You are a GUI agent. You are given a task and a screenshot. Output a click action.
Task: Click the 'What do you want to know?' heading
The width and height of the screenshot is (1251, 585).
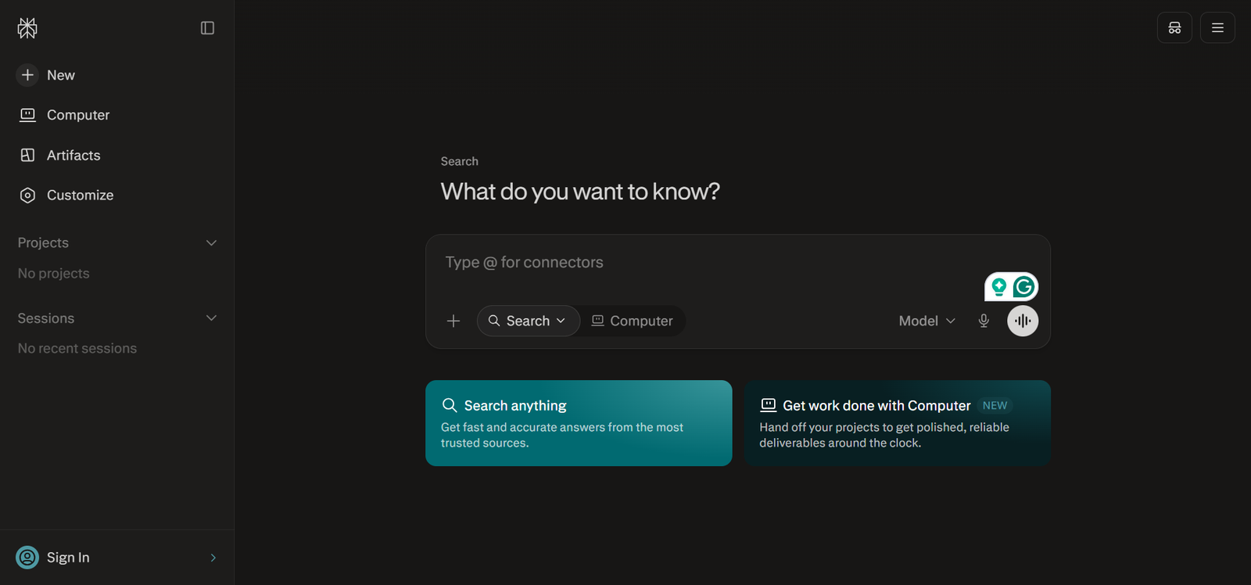(580, 192)
